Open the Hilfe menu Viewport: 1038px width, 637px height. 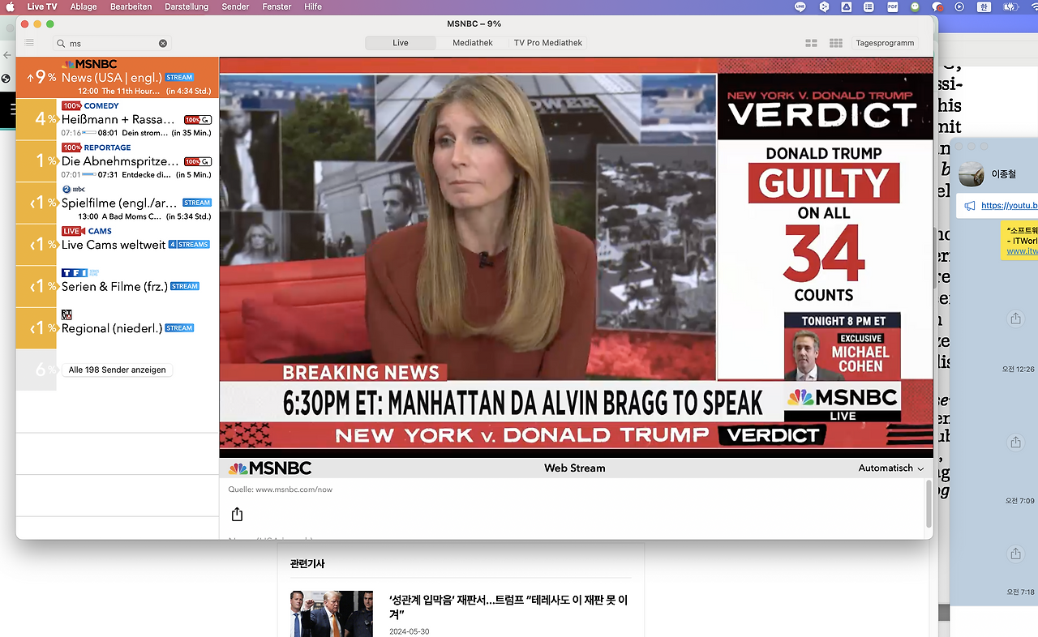(x=313, y=6)
